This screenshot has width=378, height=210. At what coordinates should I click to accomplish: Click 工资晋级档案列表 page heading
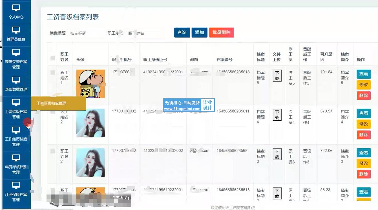(x=73, y=17)
